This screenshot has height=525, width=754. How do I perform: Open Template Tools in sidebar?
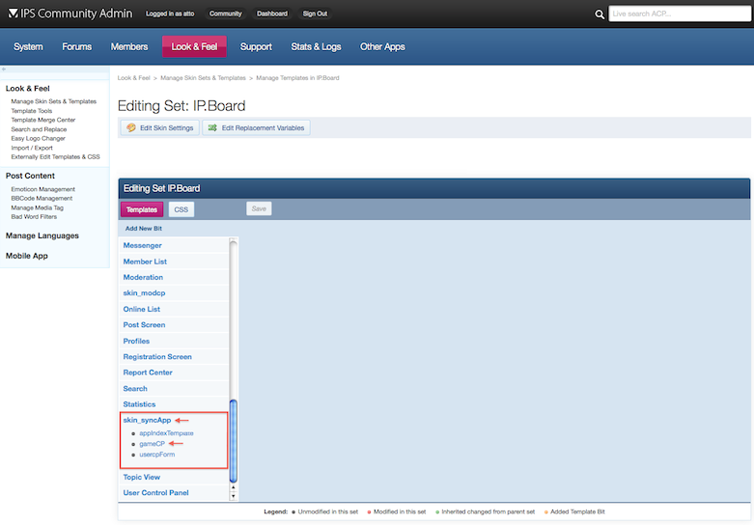[x=32, y=111]
